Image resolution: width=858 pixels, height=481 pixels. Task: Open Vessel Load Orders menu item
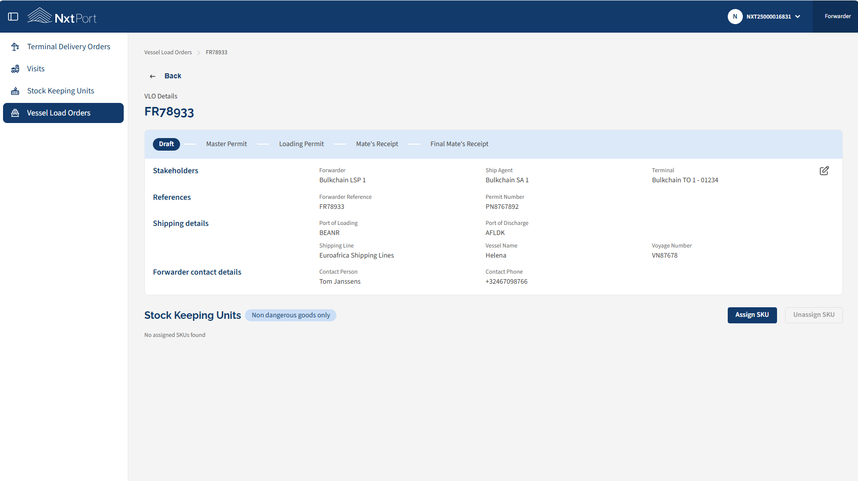pyautogui.click(x=63, y=113)
